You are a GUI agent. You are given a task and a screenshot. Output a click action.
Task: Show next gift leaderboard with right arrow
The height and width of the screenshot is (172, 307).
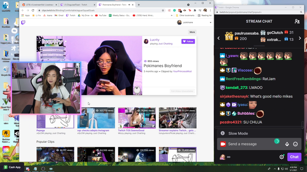coord(300,38)
